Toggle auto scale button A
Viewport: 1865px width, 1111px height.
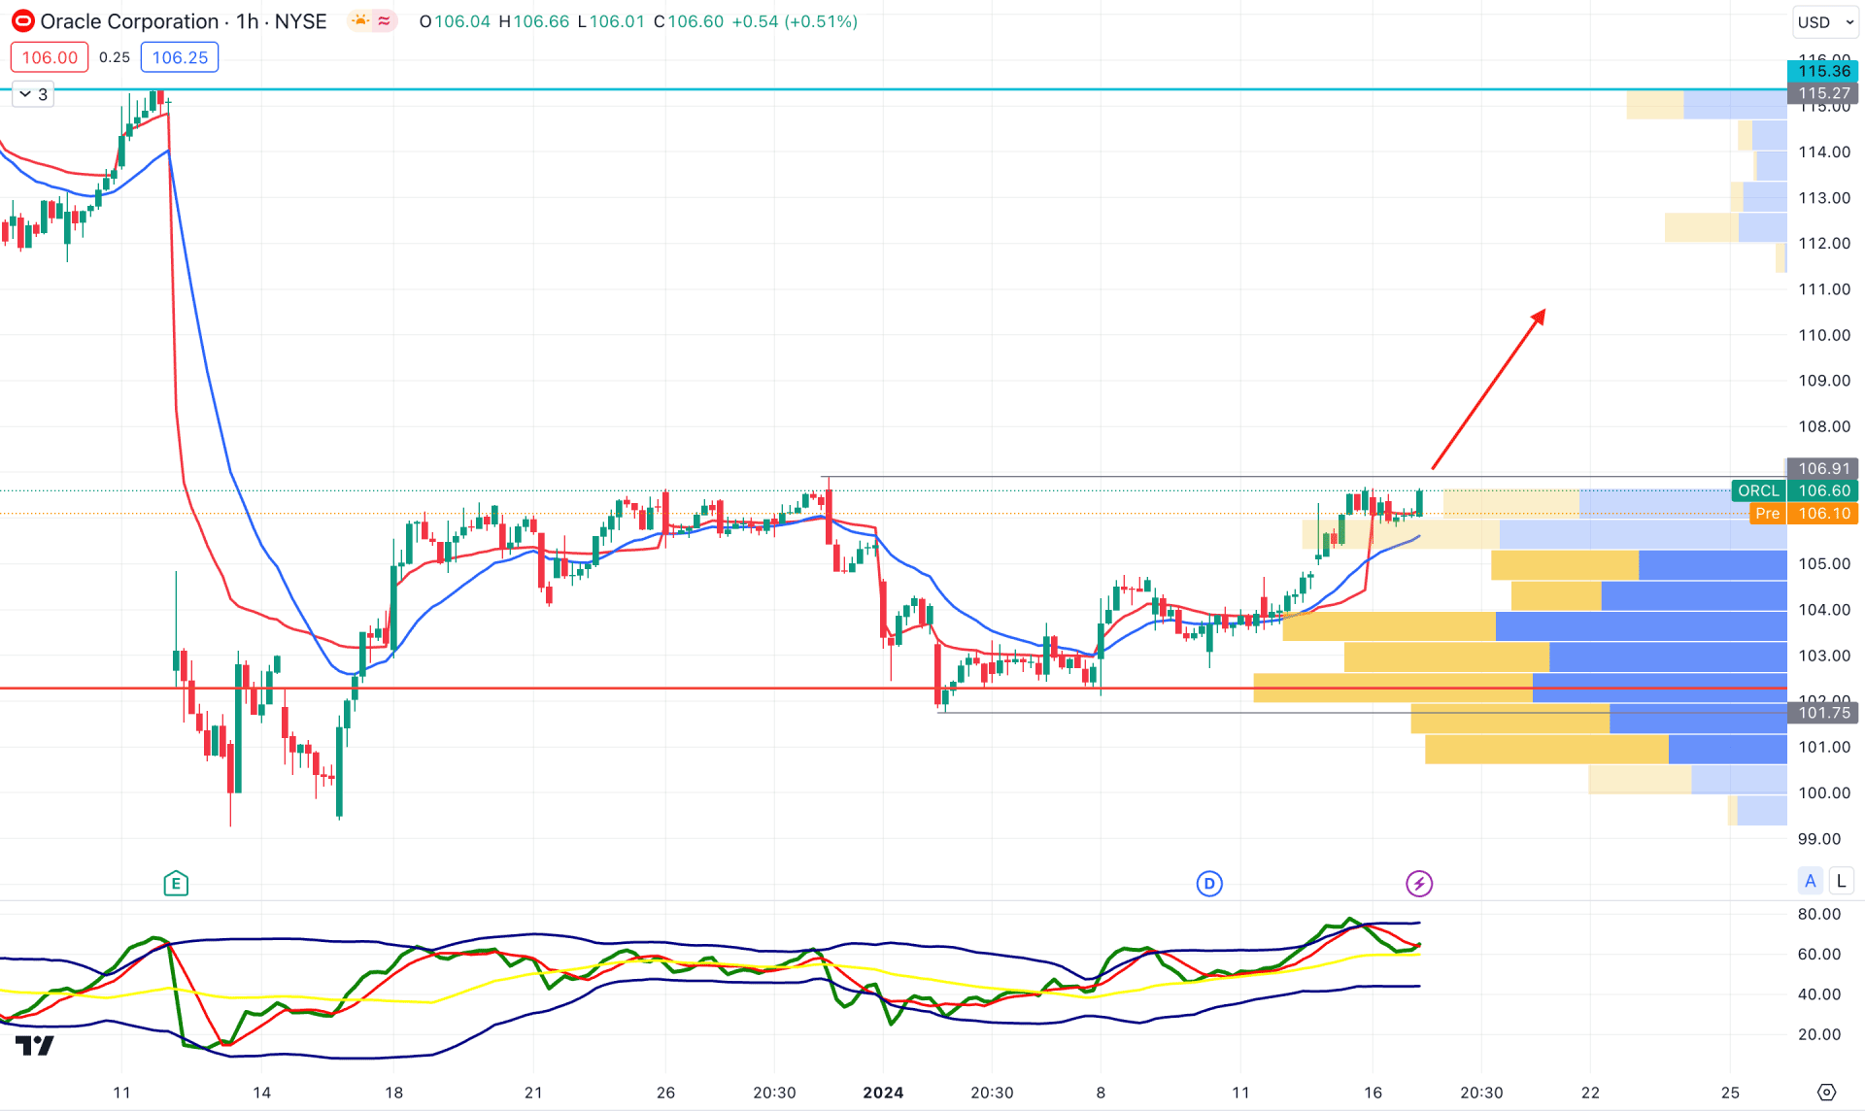(x=1811, y=882)
